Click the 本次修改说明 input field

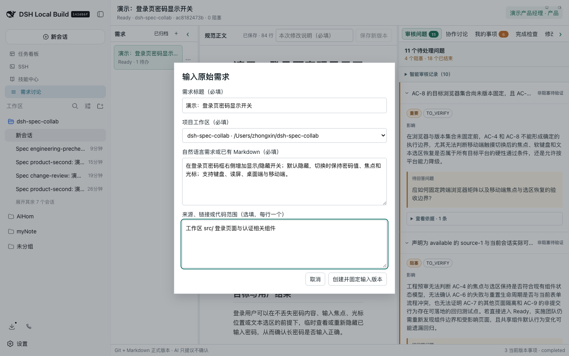coord(315,36)
